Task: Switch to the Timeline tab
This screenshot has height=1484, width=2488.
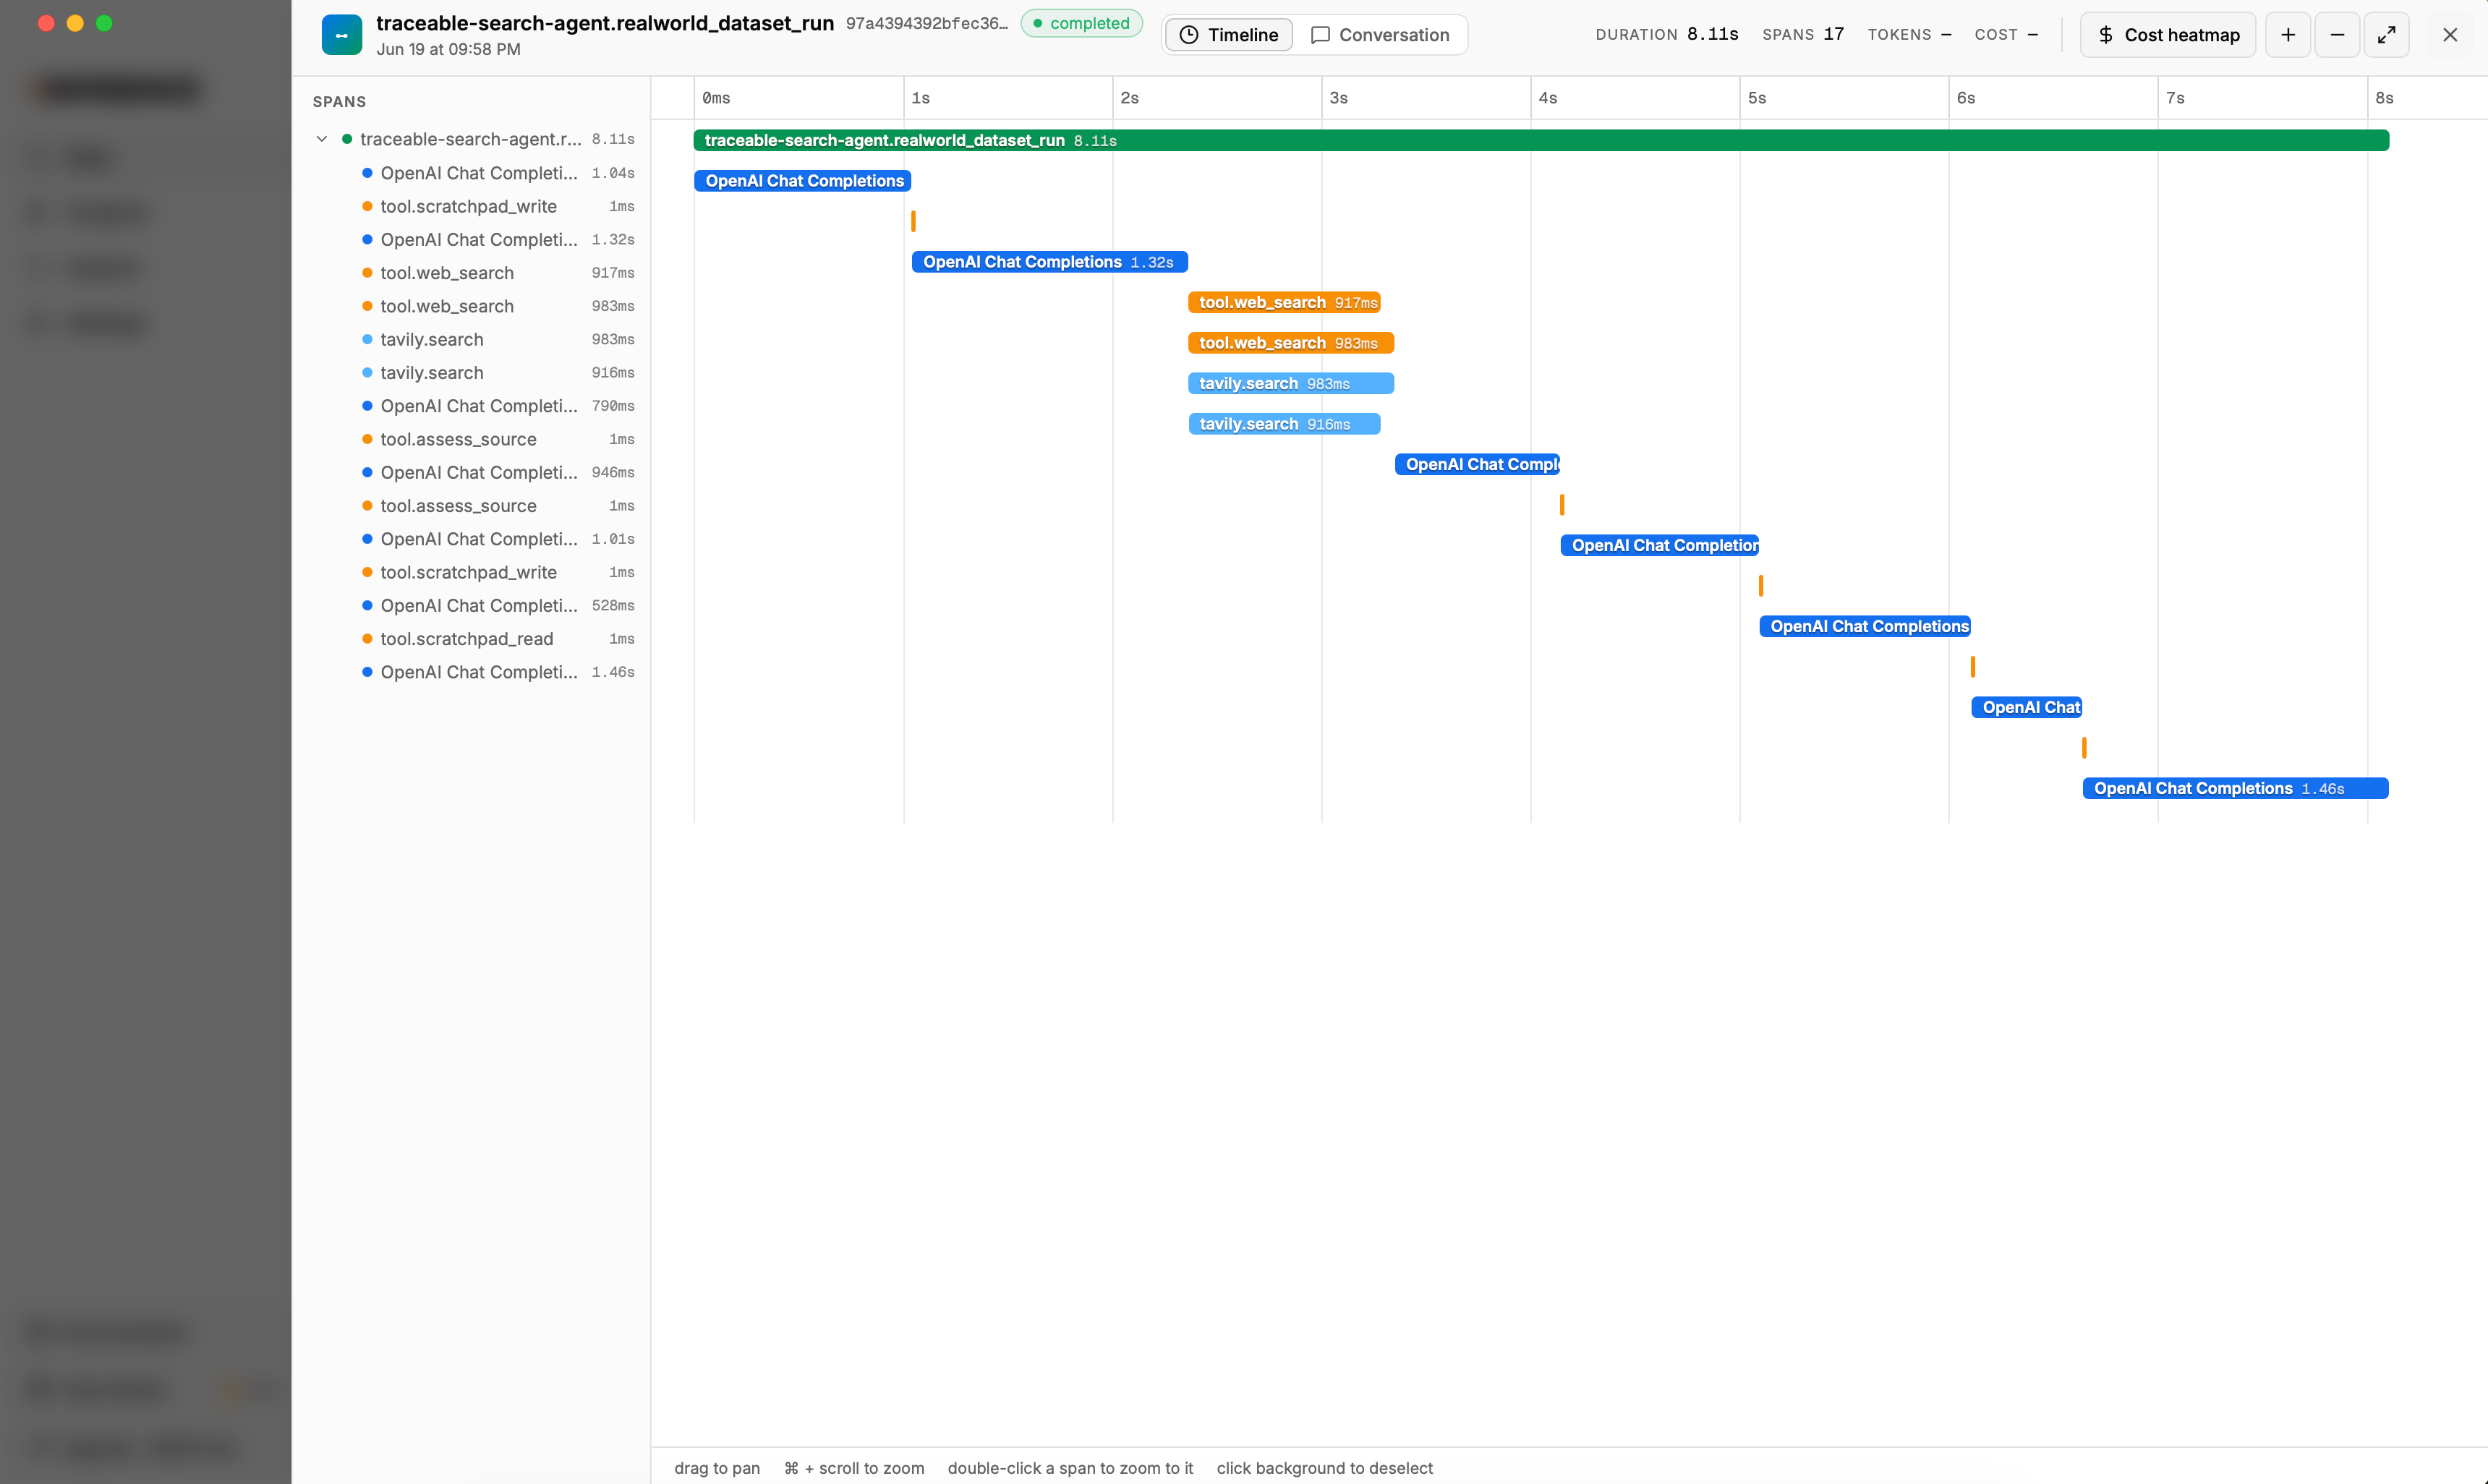Action: (x=1229, y=35)
